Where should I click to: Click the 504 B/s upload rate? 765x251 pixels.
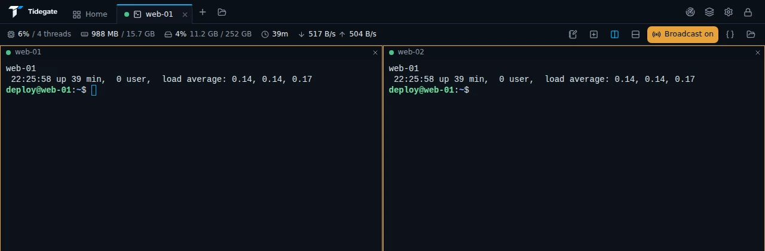[362, 35]
